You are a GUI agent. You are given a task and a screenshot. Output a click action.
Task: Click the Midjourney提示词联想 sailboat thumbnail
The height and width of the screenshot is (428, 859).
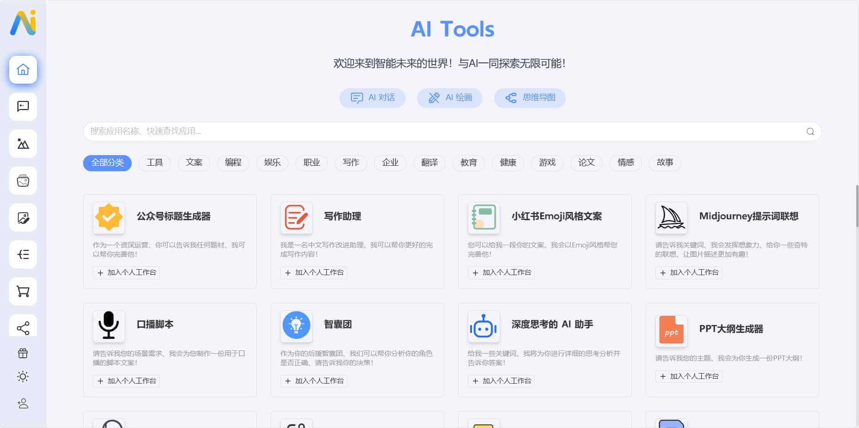tap(671, 217)
